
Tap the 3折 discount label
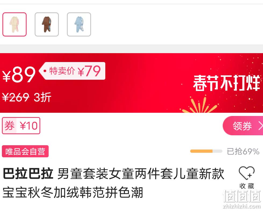42,97
